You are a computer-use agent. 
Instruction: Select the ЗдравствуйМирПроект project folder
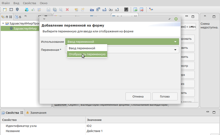click(x=23, y=23)
